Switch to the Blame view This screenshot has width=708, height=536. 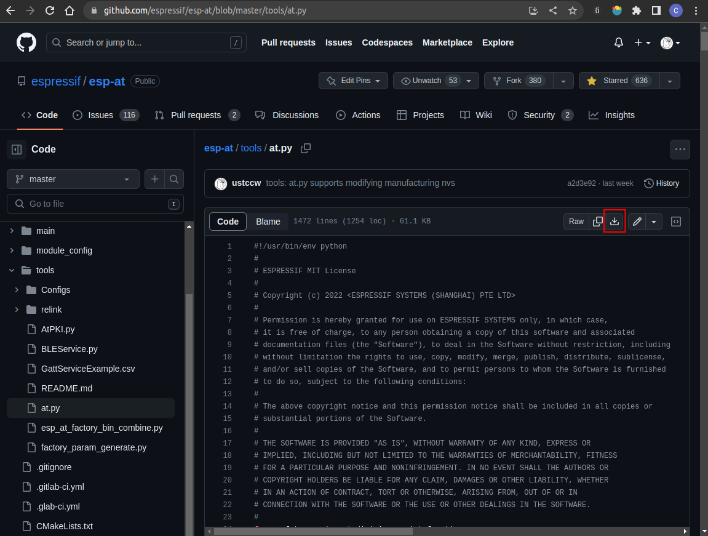tap(268, 221)
